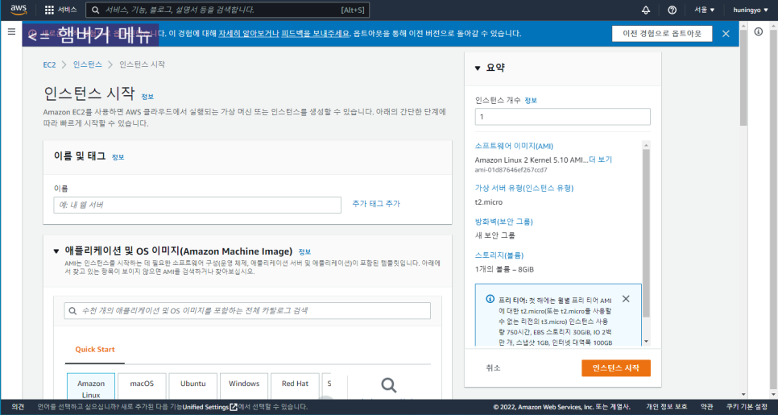
Task: Click the ami-01d87646ef267ccd7 ID text
Action: point(511,170)
